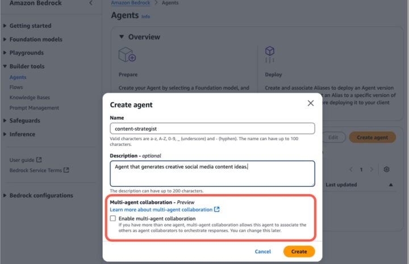This screenshot has height=264, width=409.
Task: Go to next page arrow in pagination
Action: (x=372, y=169)
